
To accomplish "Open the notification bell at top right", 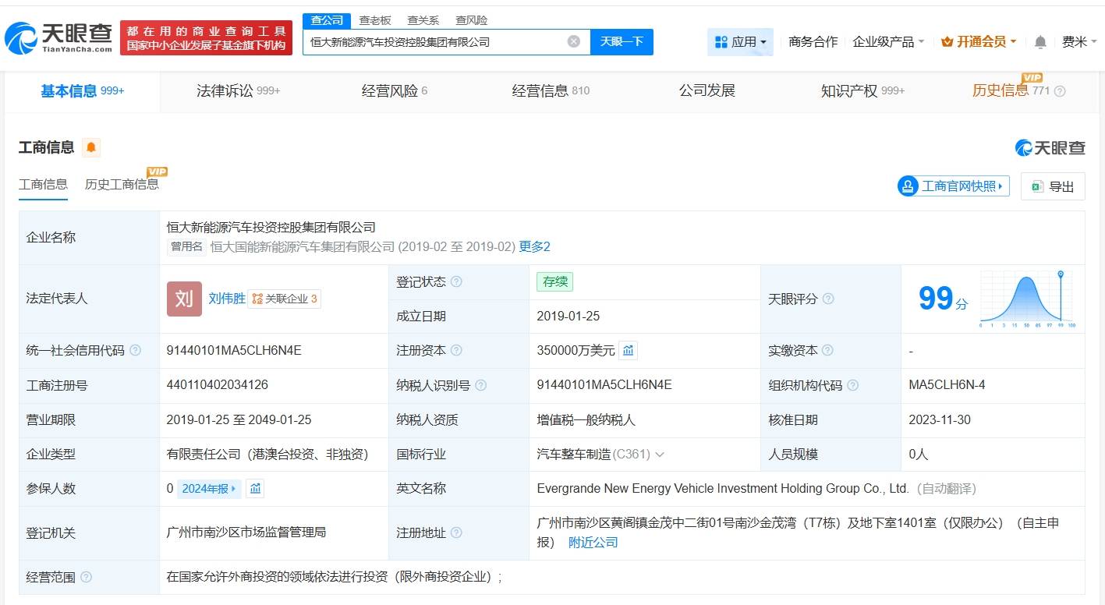I will (1040, 43).
